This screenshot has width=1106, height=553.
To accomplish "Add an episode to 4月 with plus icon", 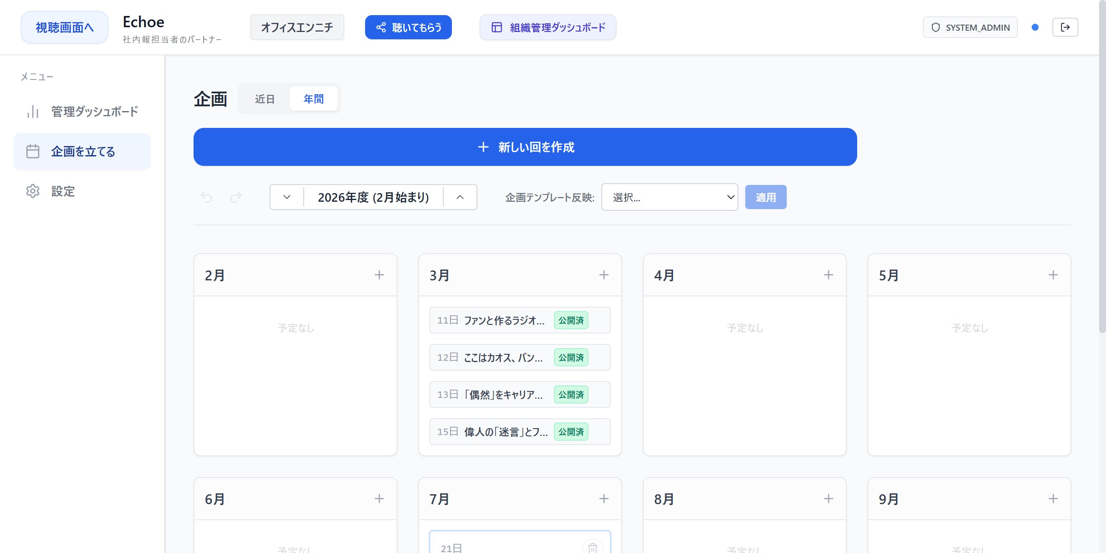I will [x=829, y=275].
